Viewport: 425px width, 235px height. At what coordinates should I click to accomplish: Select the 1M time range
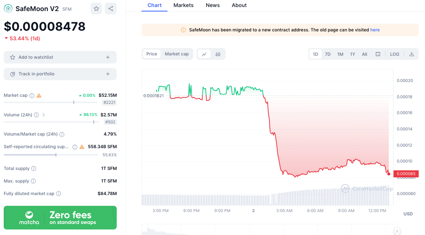[340, 54]
